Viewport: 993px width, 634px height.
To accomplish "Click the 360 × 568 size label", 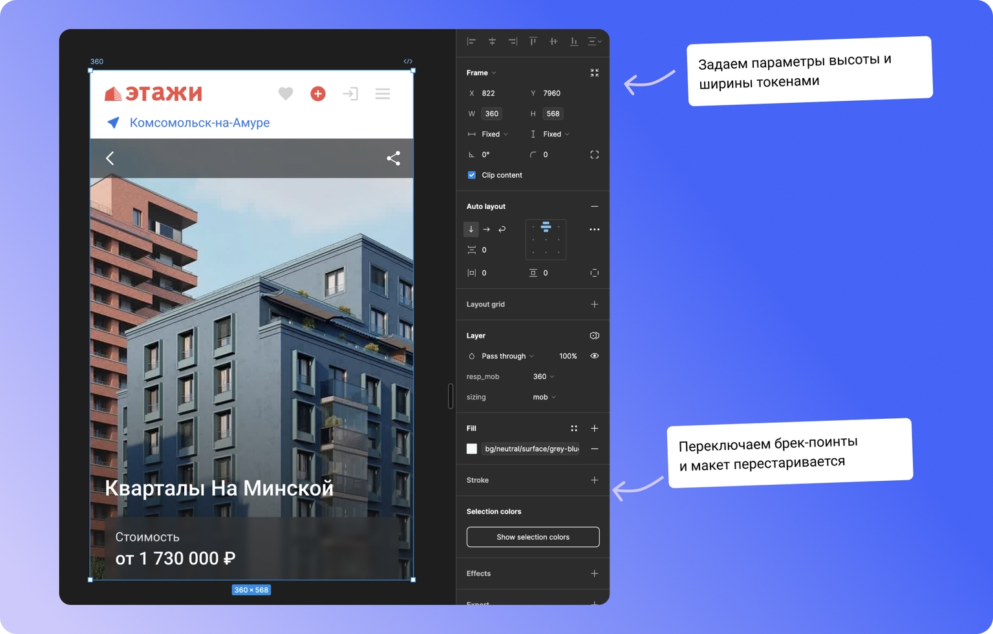I will pos(251,590).
